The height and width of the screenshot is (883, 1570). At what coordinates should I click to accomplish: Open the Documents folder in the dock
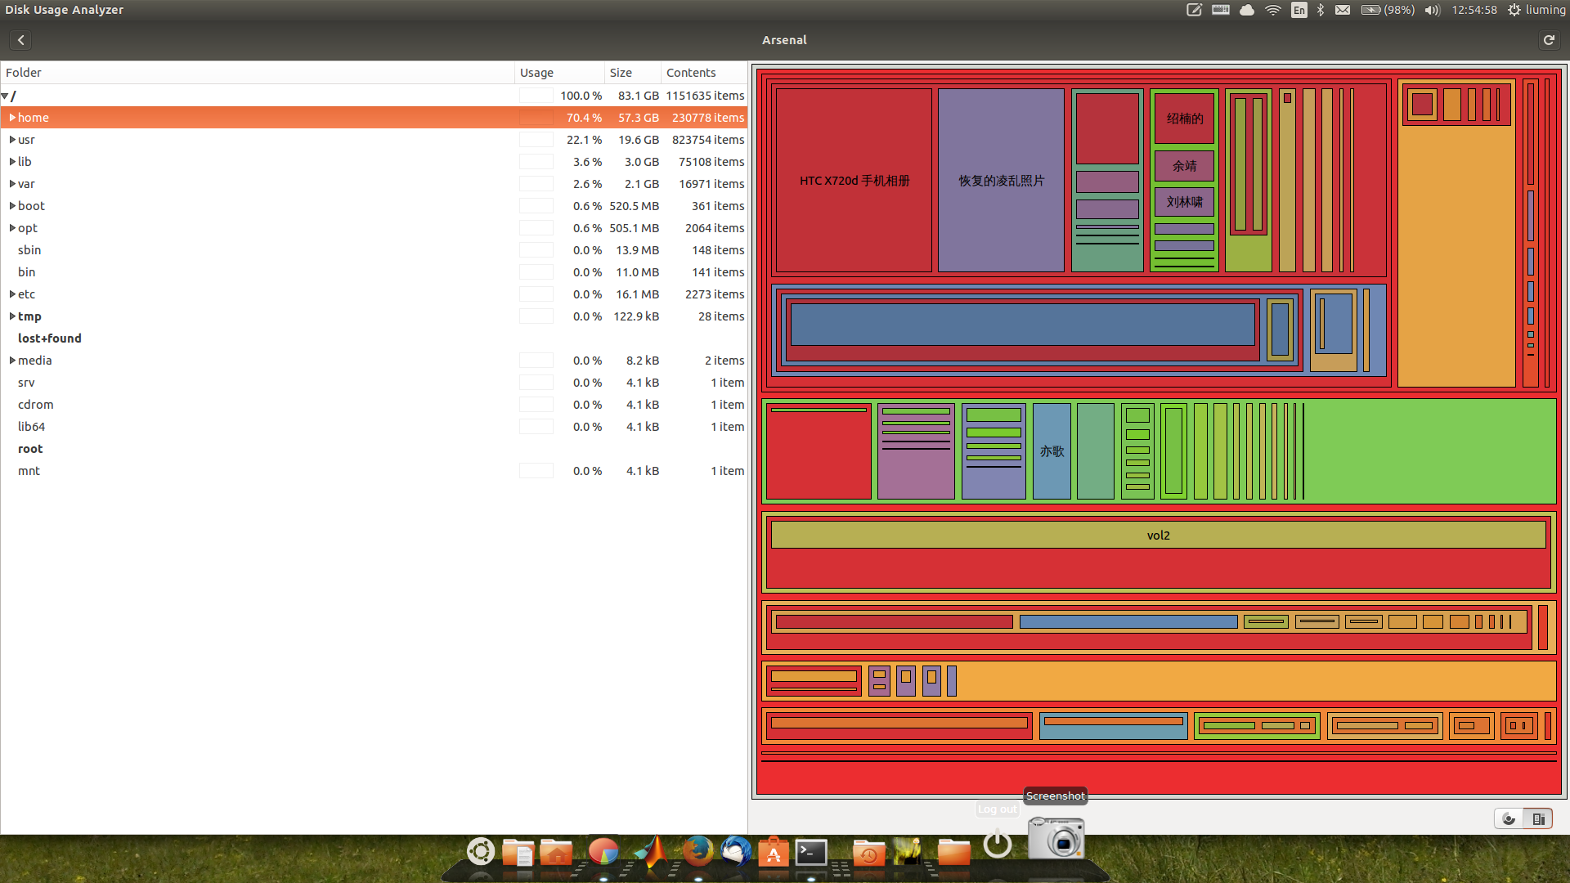(518, 852)
